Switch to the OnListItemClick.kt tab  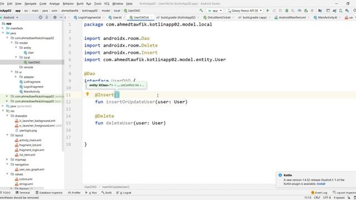pyautogui.click(x=219, y=17)
